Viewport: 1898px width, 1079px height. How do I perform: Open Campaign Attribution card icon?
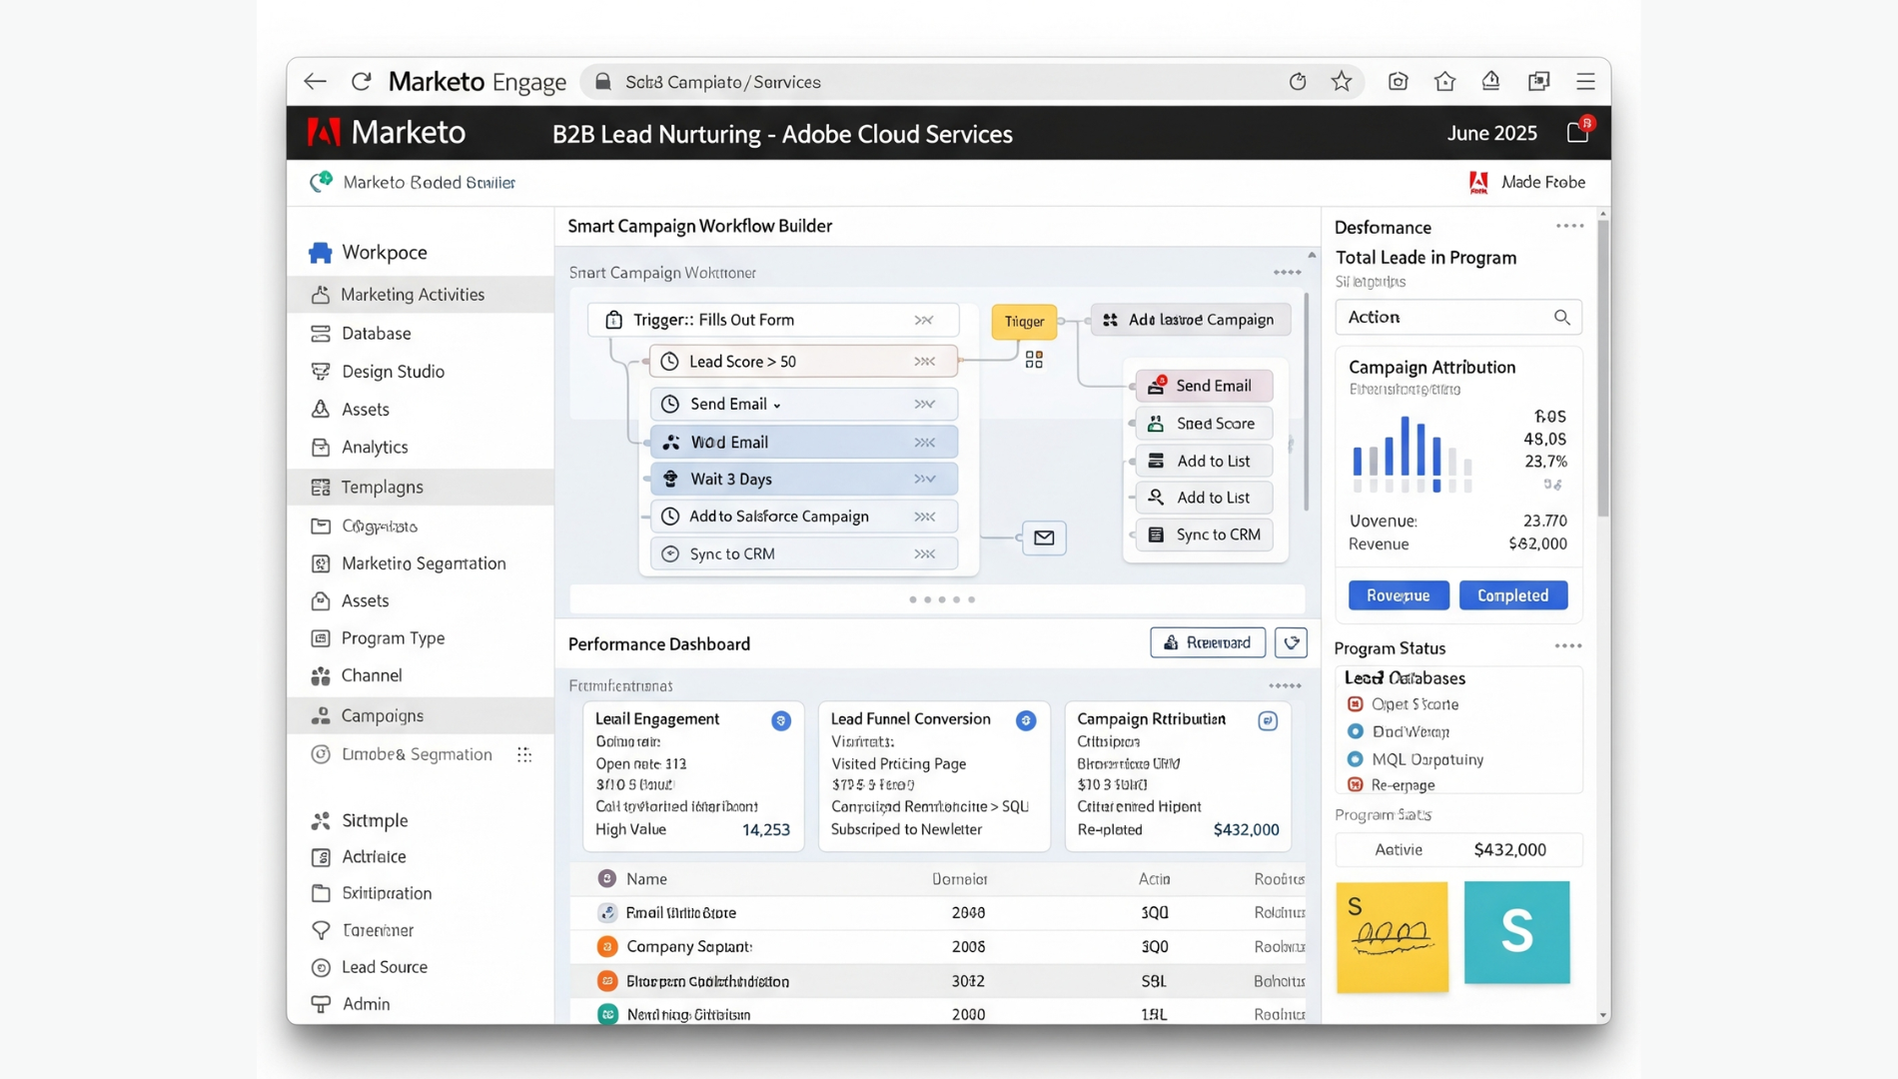tap(1268, 720)
